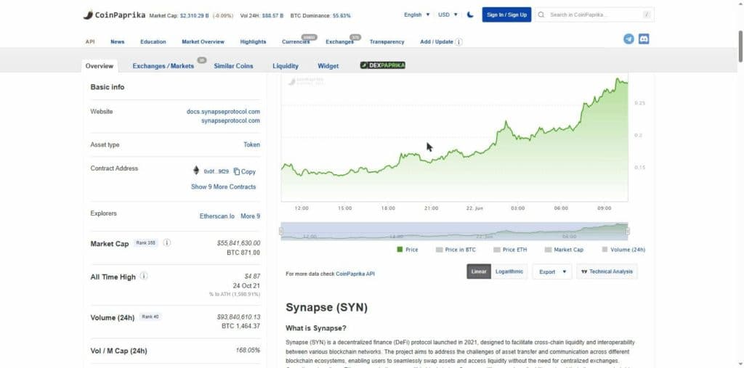Viewport: 744px width, 368px height.
Task: Open the Exchanges menu item in the top navigation
Action: pos(340,41)
